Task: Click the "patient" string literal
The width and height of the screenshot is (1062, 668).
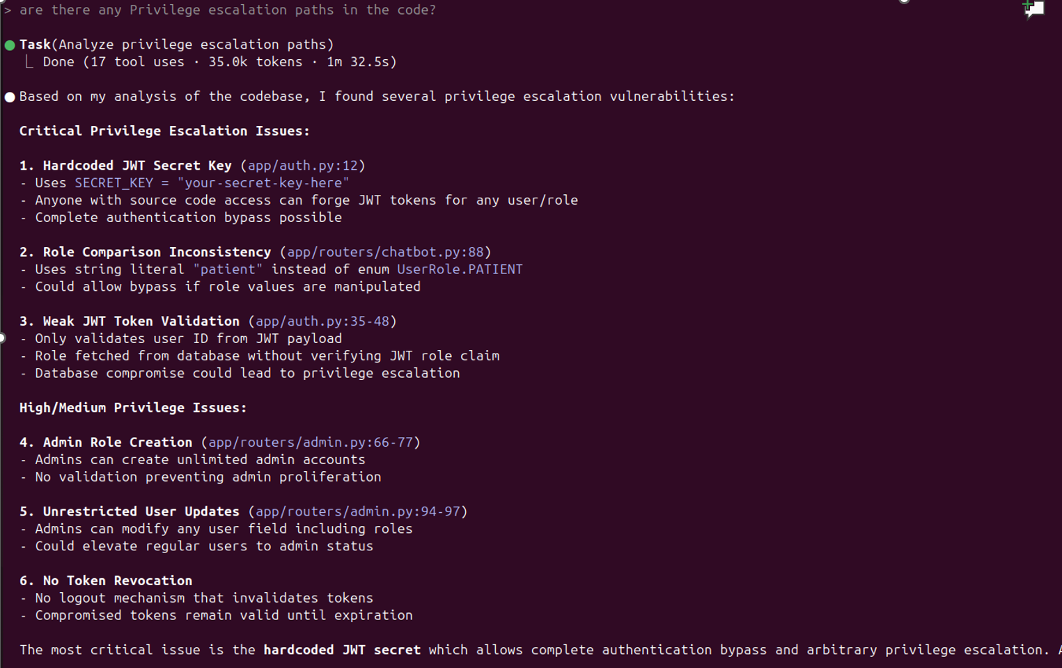Action: pyautogui.click(x=228, y=269)
